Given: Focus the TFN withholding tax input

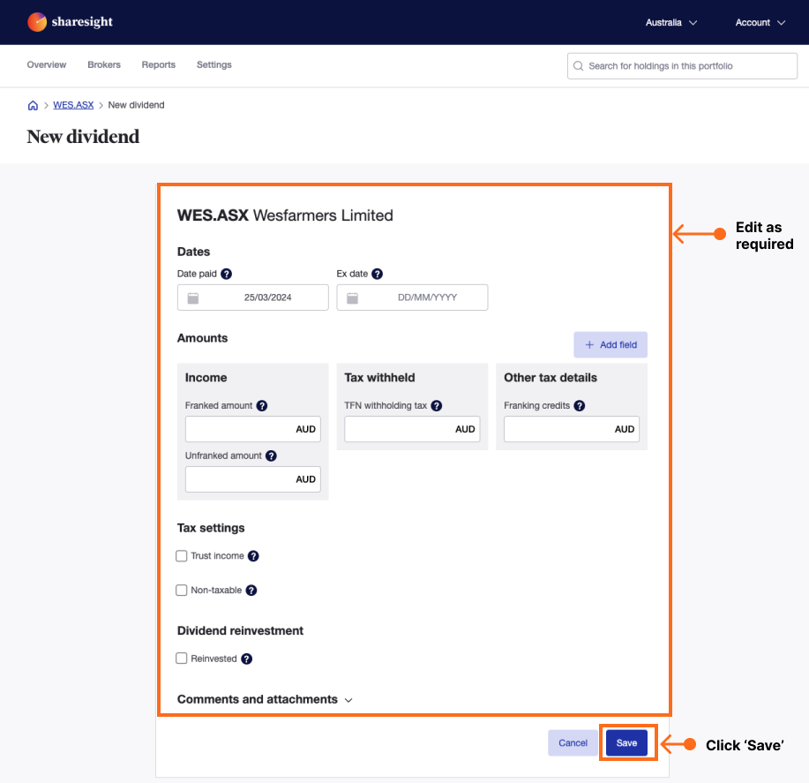Looking at the screenshot, I should [412, 429].
